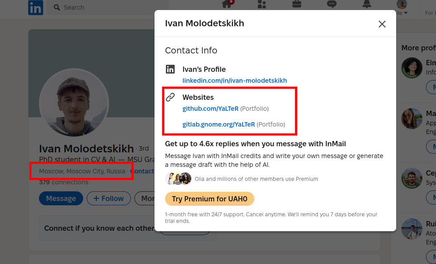Click the LinkedIn icon beside Ivan's Profile
The height and width of the screenshot is (264, 436).
coord(170,69)
